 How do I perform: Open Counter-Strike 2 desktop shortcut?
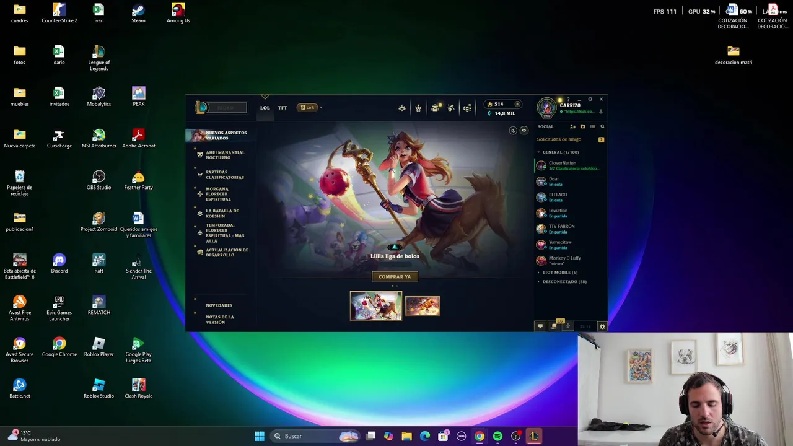coord(59,12)
